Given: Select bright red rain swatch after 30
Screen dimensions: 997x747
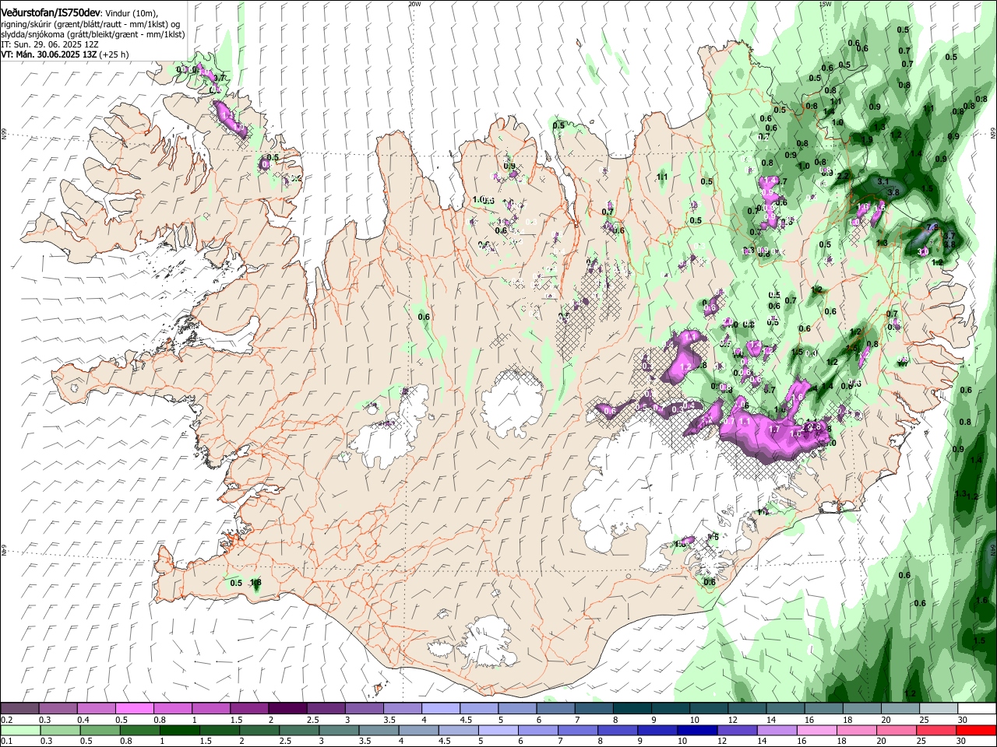Looking at the screenshot, I should (x=976, y=730).
